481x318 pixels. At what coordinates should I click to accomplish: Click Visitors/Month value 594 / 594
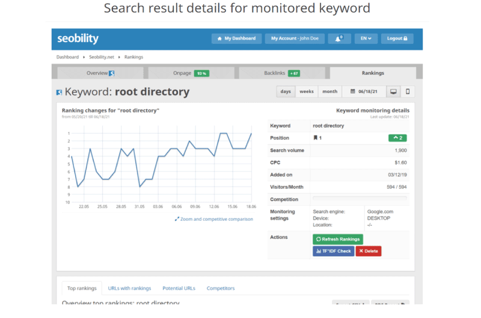pyautogui.click(x=397, y=187)
